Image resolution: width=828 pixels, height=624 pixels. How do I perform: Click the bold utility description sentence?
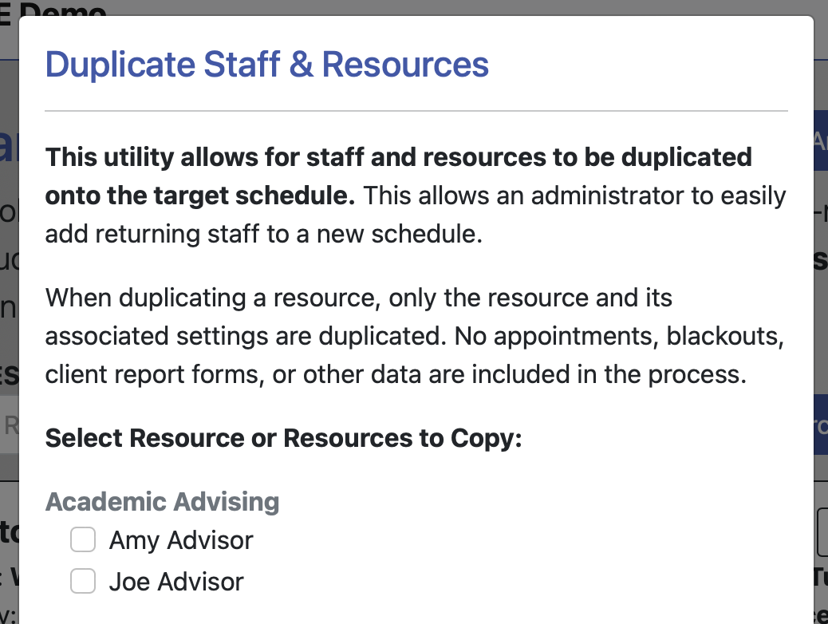click(398, 157)
